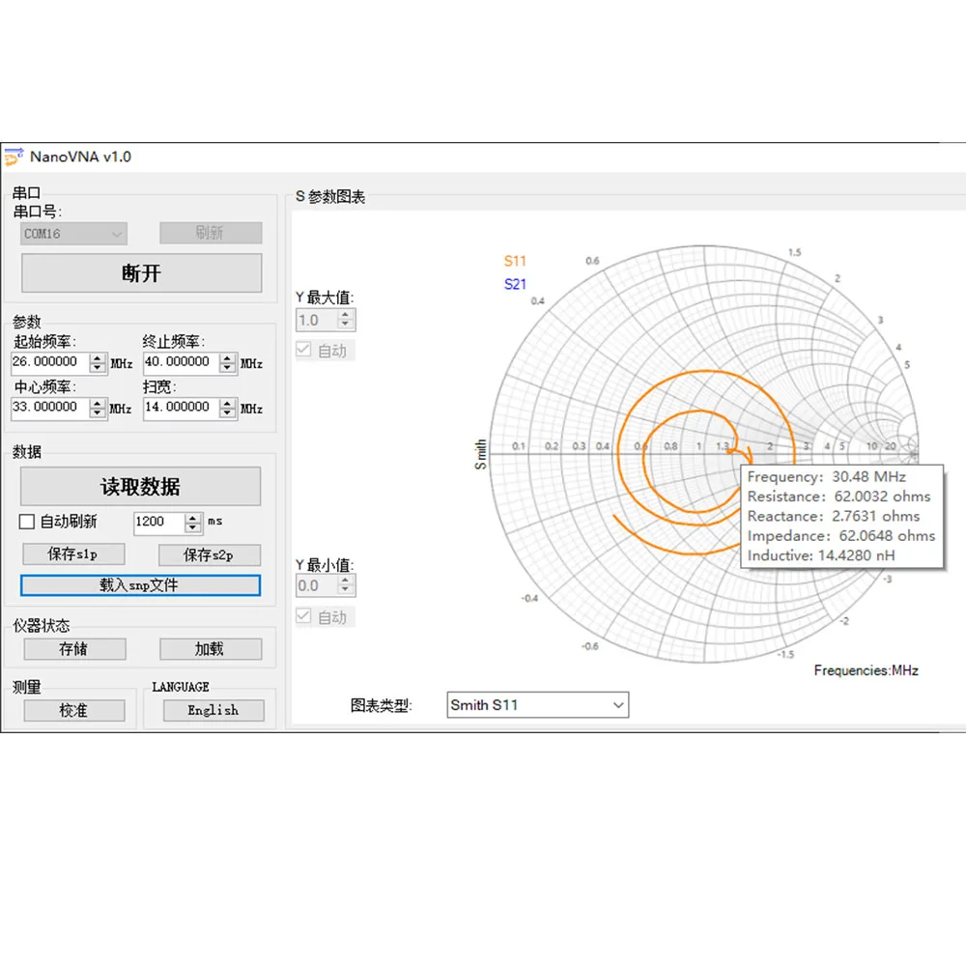Increase refresh interval with up arrow
This screenshot has height=966, width=966.
point(193,518)
